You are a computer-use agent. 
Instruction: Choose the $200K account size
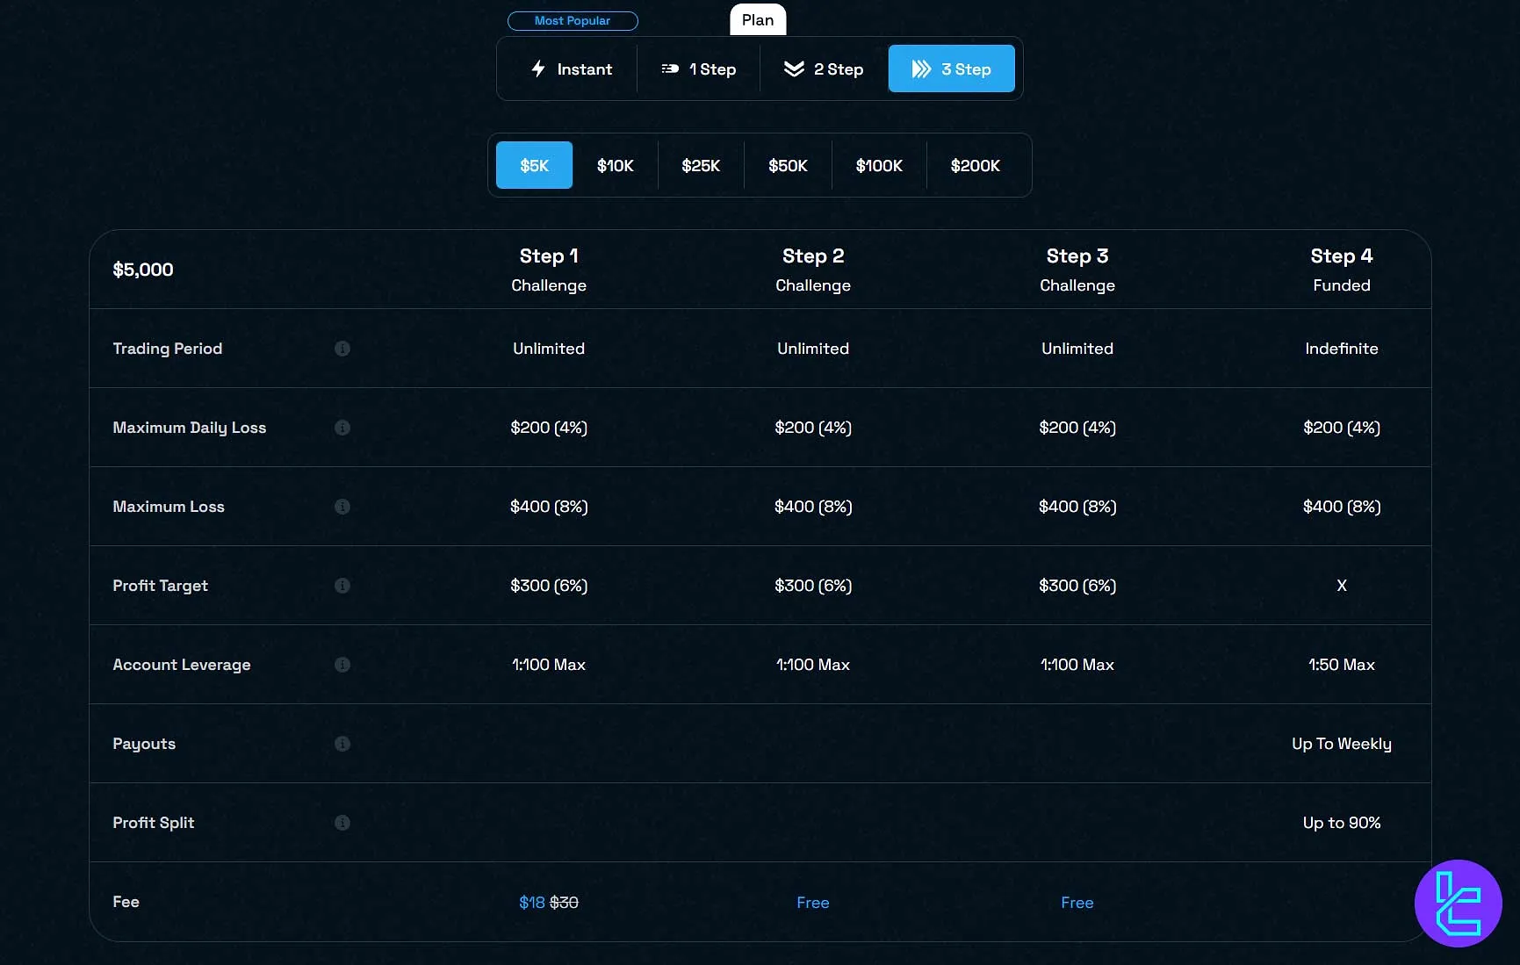pyautogui.click(x=975, y=166)
